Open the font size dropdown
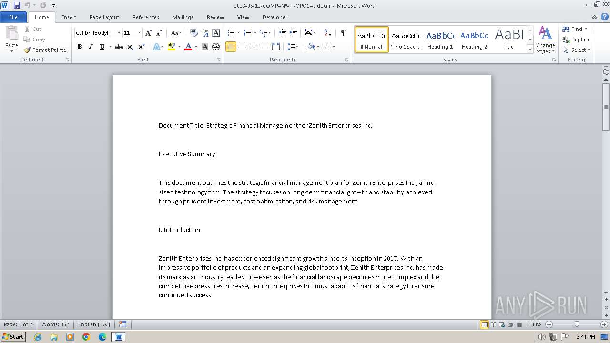Viewport: 610px width, 343px height. 139,33
